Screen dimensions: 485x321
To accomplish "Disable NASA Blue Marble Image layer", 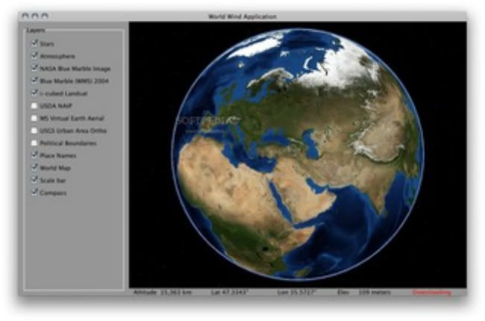I will coord(34,68).
